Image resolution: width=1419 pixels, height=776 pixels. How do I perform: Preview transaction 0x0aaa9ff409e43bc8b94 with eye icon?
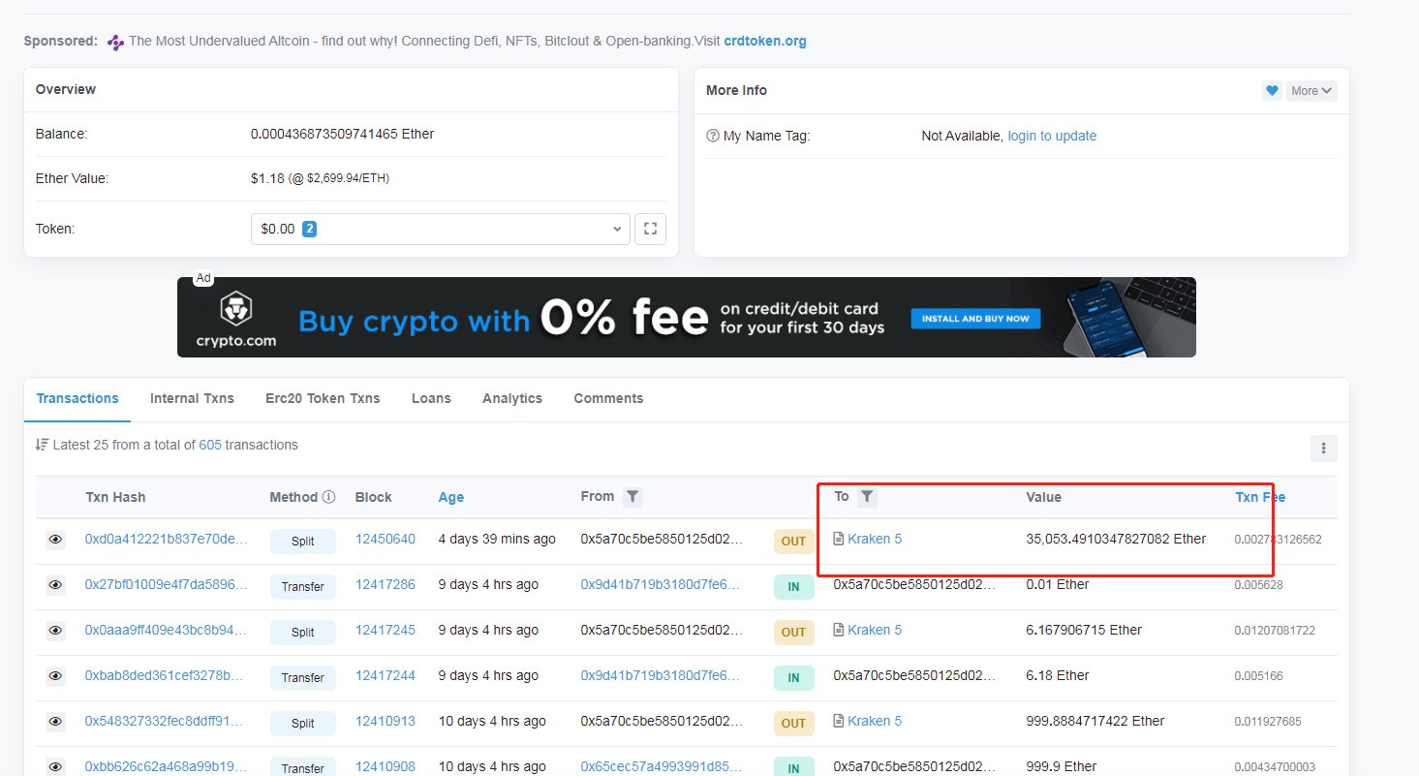coord(56,631)
